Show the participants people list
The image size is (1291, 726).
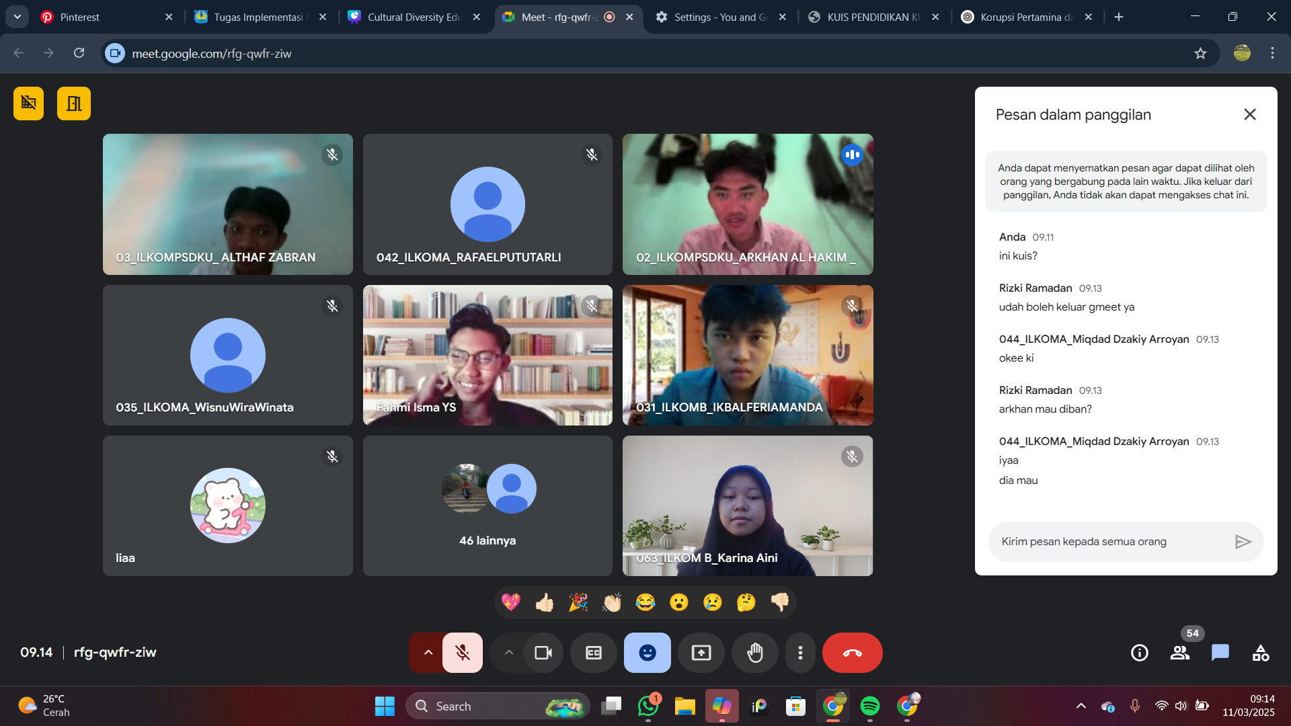pos(1180,653)
